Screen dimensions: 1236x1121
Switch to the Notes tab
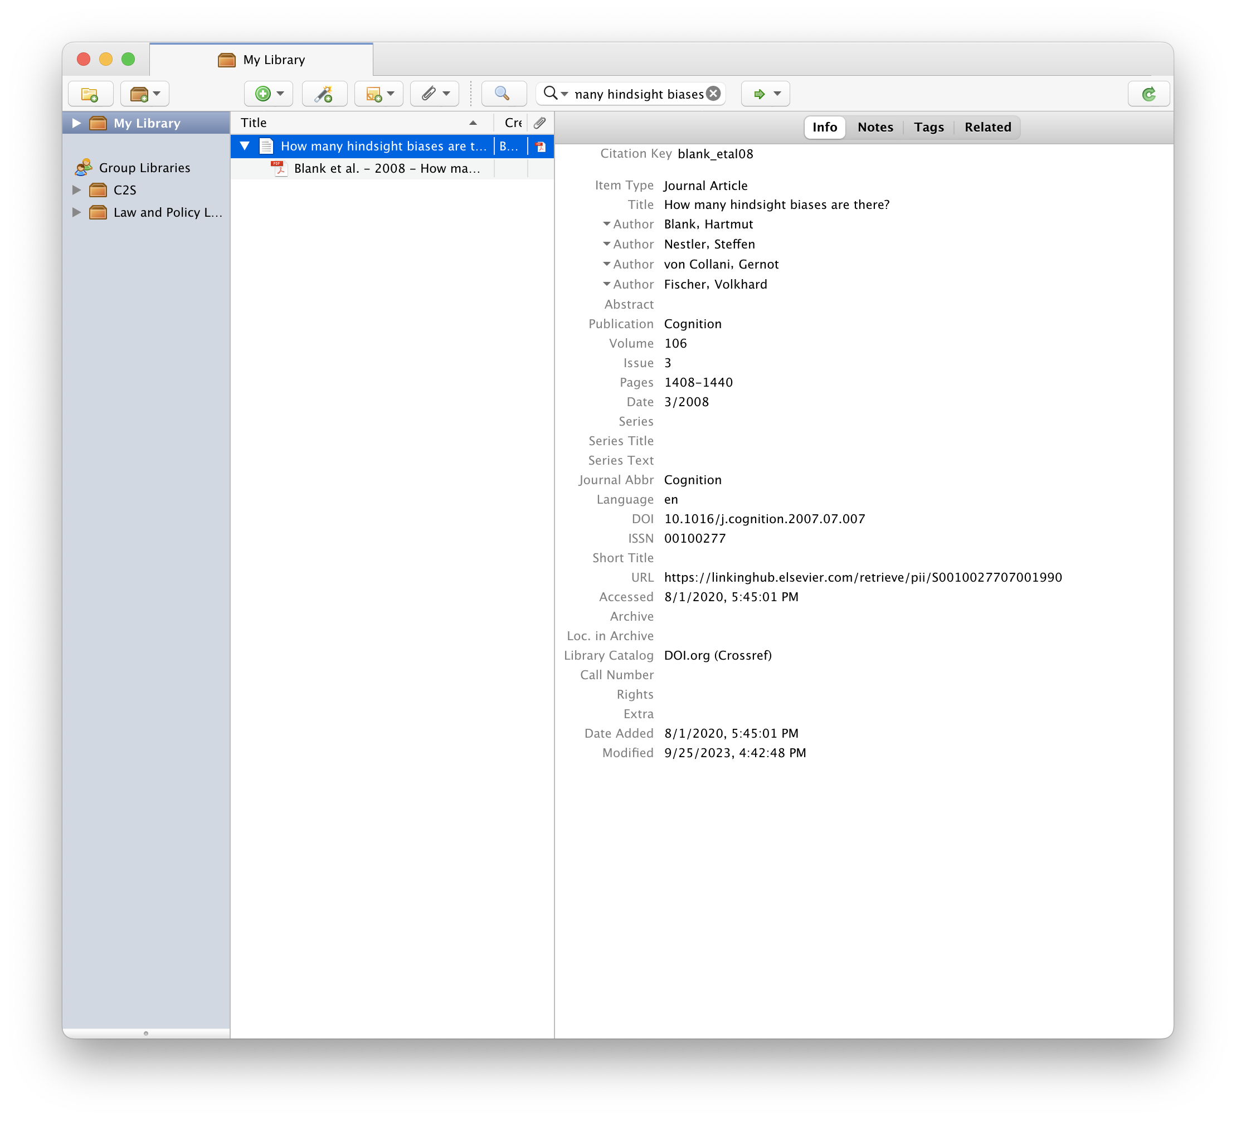[874, 127]
